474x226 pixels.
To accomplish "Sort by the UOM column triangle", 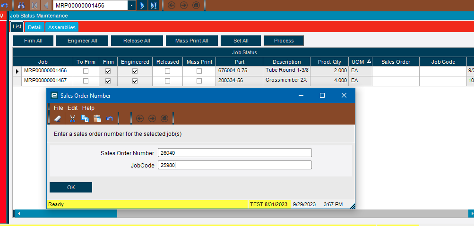I will (x=369, y=61).
